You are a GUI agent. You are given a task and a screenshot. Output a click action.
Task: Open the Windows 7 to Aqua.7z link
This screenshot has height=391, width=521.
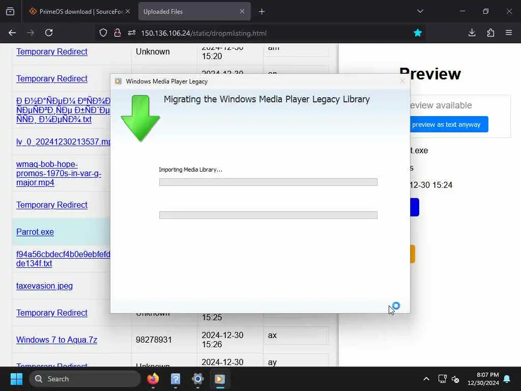(x=57, y=340)
